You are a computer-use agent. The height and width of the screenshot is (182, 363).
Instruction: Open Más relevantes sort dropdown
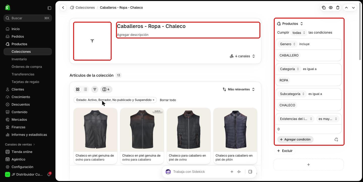239,89
